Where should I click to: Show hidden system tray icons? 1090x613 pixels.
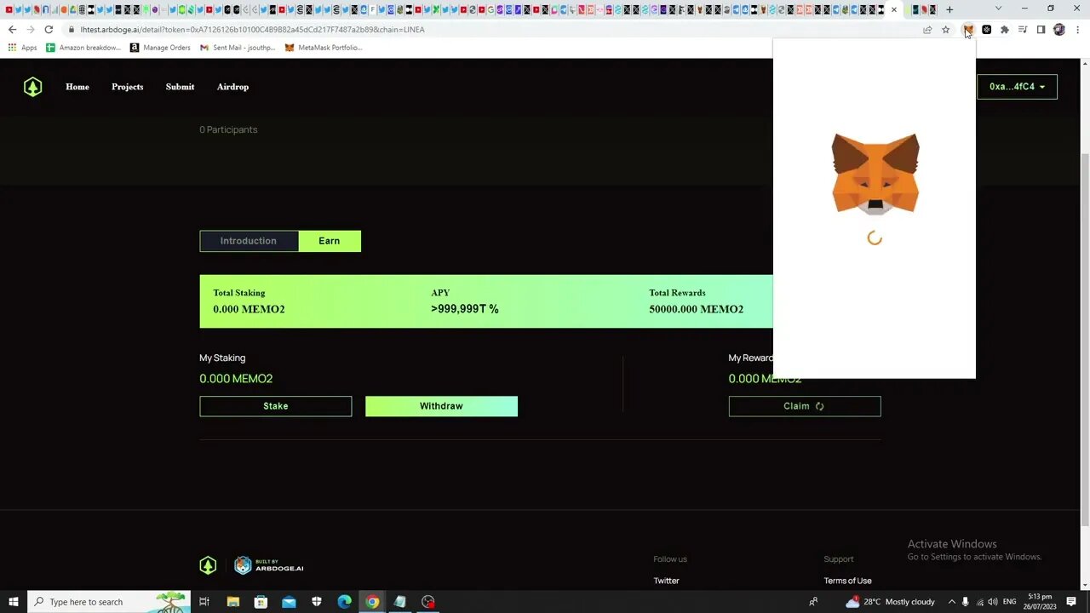pyautogui.click(x=952, y=602)
